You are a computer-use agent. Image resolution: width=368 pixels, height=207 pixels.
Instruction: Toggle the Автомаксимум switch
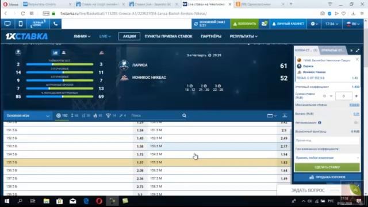(356, 122)
